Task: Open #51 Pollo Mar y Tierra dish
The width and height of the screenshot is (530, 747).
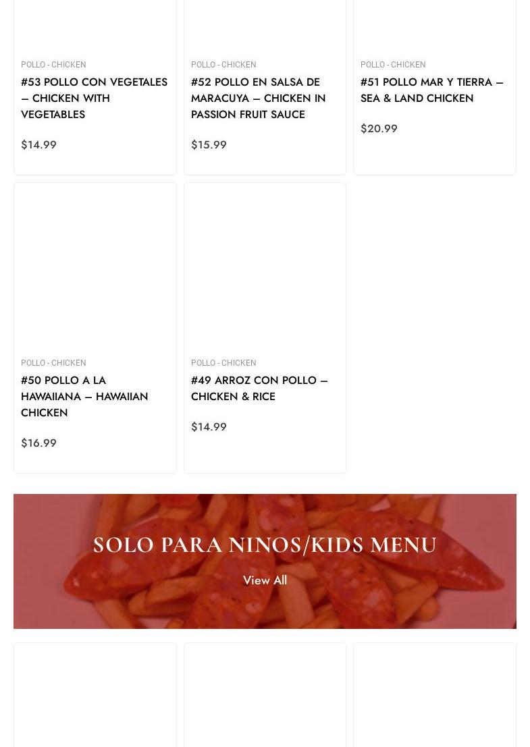Action: [x=431, y=90]
